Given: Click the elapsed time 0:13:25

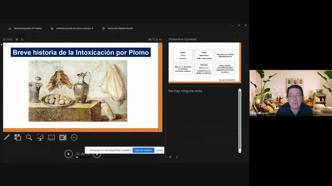Looking at the screenshot, I should 8,40.
